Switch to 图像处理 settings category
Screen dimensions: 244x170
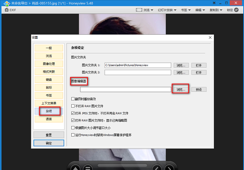[x=49, y=64]
